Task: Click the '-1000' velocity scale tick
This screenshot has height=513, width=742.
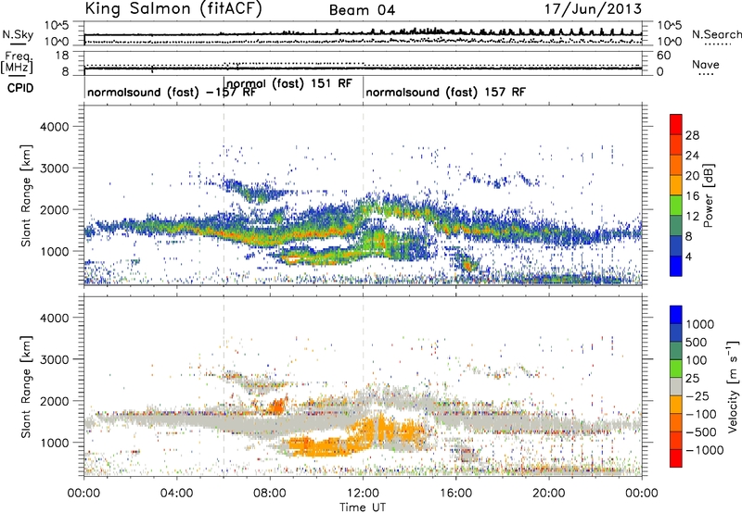Action: tap(705, 450)
